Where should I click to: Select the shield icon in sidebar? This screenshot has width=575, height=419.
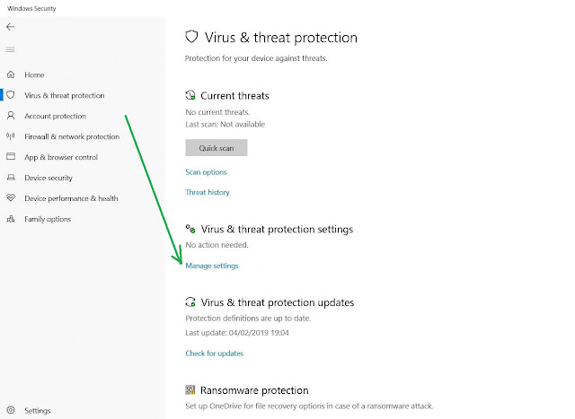click(11, 95)
